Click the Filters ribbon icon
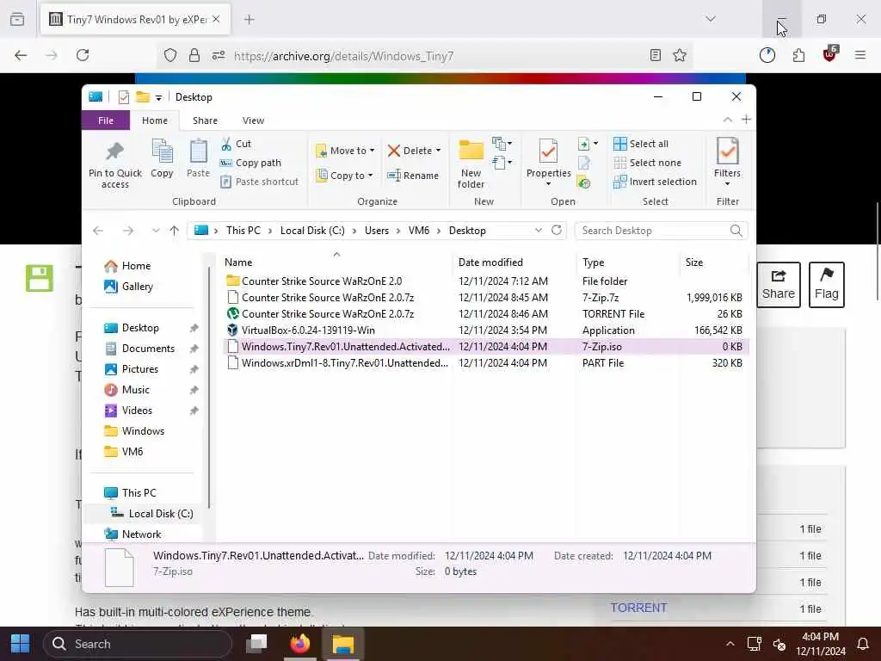 click(x=727, y=151)
